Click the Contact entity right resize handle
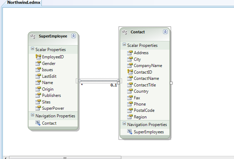 (x=171, y=83)
